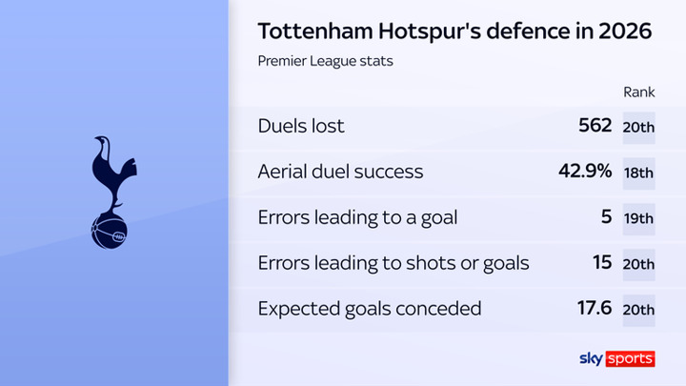The height and width of the screenshot is (386, 686).
Task: Click the Rank column header
Action: pyautogui.click(x=638, y=92)
